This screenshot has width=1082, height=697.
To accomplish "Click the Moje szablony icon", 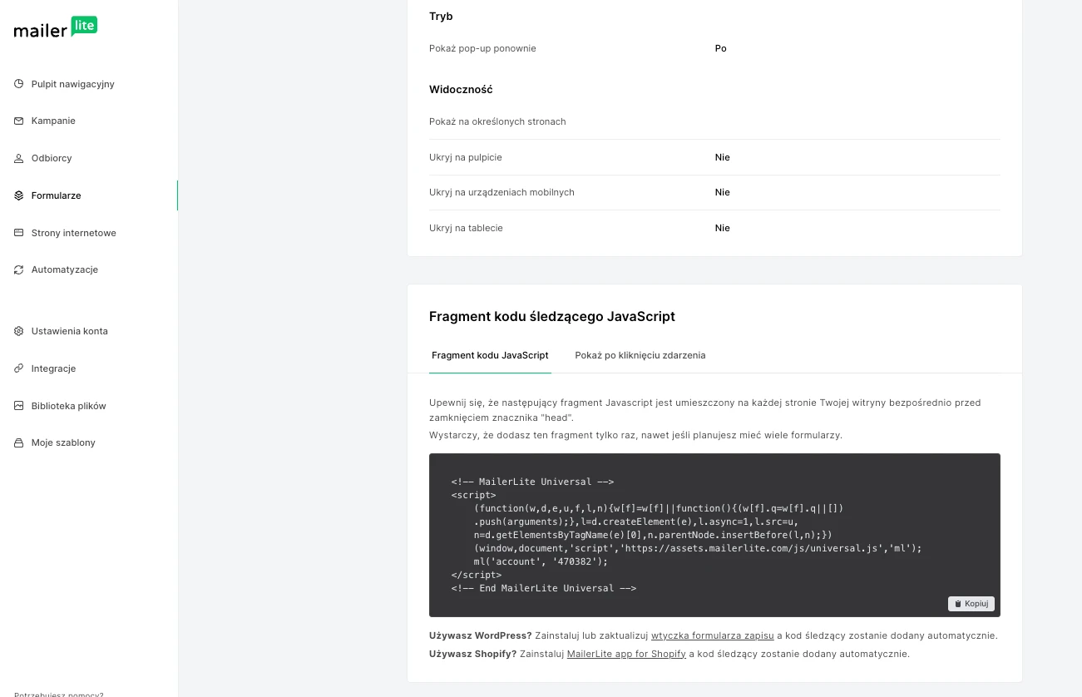I will click(19, 442).
